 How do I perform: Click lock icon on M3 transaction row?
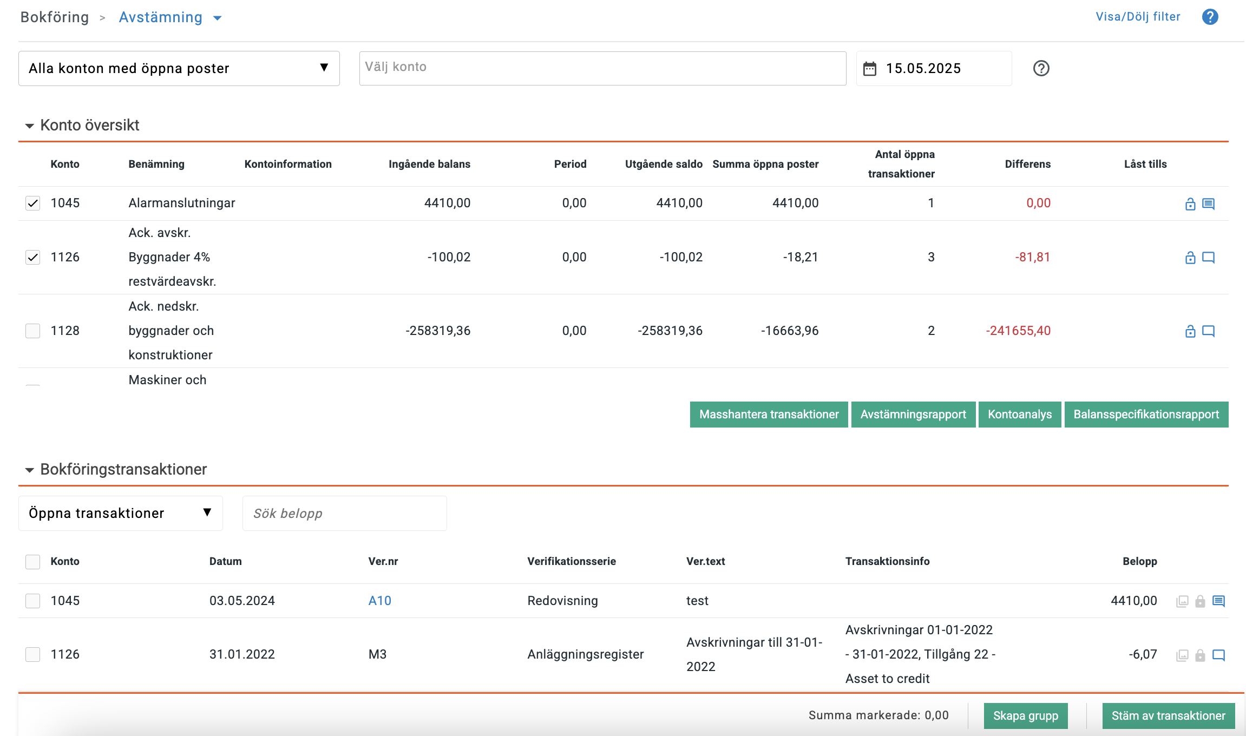point(1200,655)
